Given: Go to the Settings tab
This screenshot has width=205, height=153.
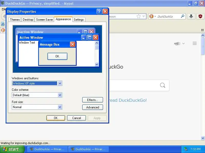Looking at the screenshot, I should pos(79,20).
